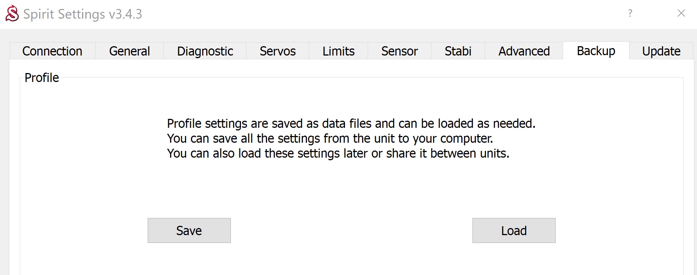Click the text line about data files
This screenshot has width=697, height=275.
[351, 123]
